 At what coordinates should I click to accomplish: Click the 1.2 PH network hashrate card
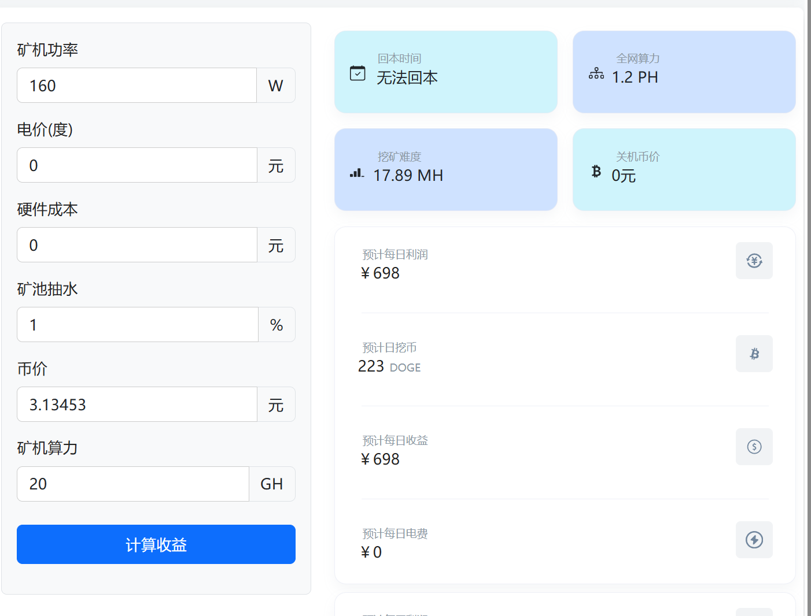(x=684, y=72)
